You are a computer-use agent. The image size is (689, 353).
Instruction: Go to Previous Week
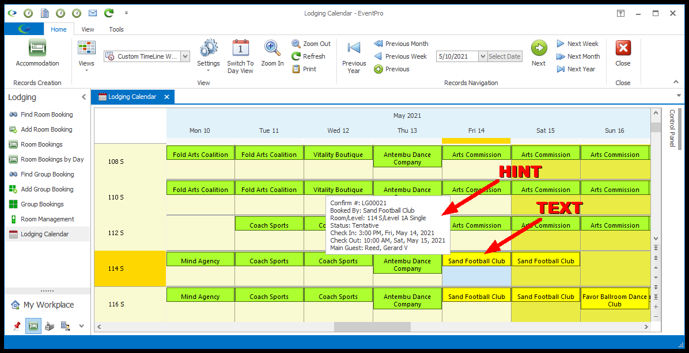(x=400, y=56)
